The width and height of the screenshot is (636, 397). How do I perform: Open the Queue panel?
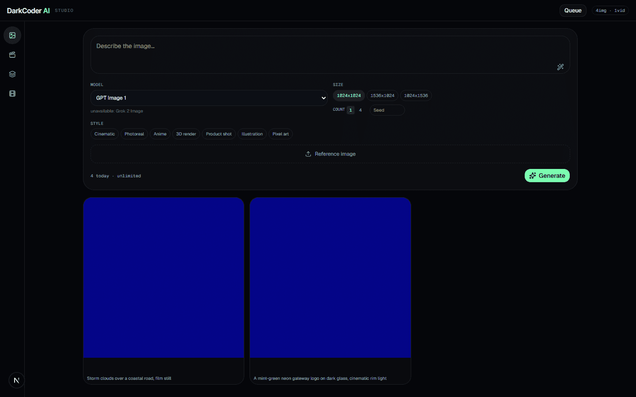coord(573,11)
